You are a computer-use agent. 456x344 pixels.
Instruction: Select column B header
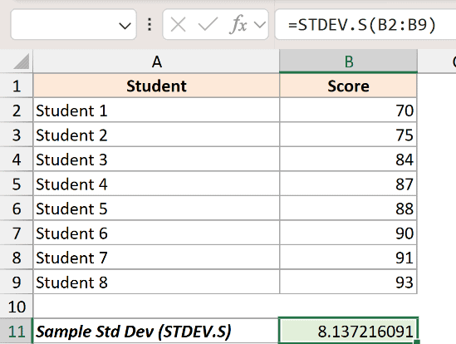point(348,61)
